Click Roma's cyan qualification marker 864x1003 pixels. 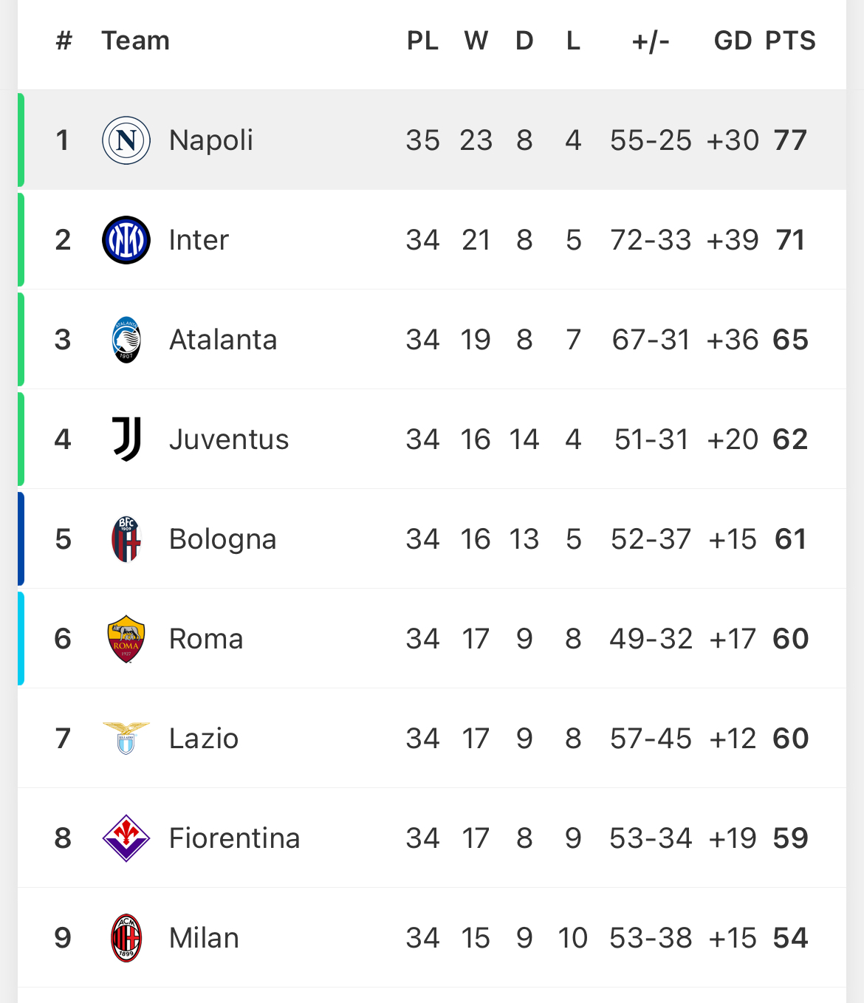click(21, 639)
